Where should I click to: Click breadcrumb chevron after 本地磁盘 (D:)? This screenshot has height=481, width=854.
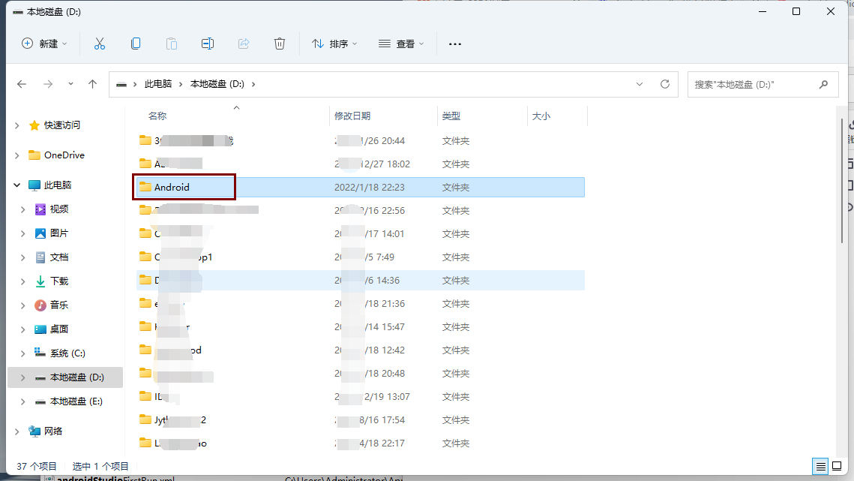tap(253, 84)
